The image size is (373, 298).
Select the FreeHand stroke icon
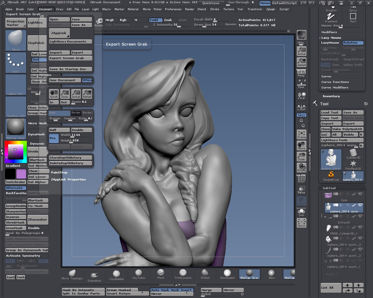(x=331, y=18)
